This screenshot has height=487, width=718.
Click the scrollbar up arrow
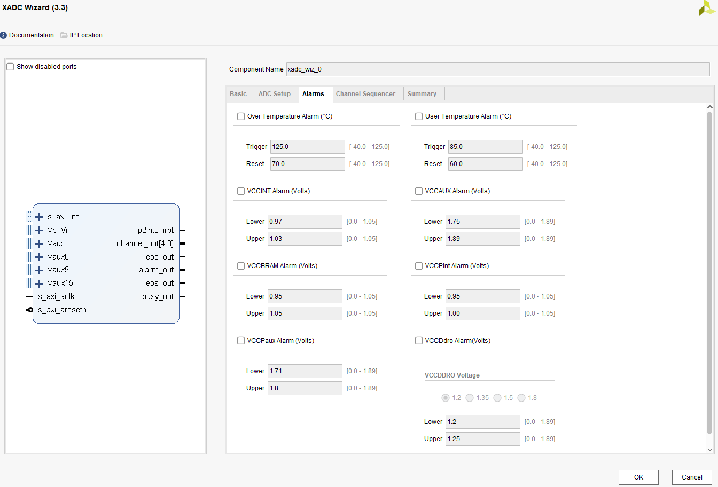point(709,107)
